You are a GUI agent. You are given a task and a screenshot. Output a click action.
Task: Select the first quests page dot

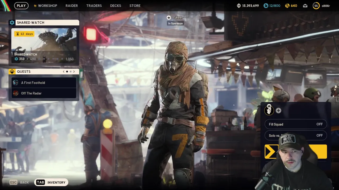67,72
